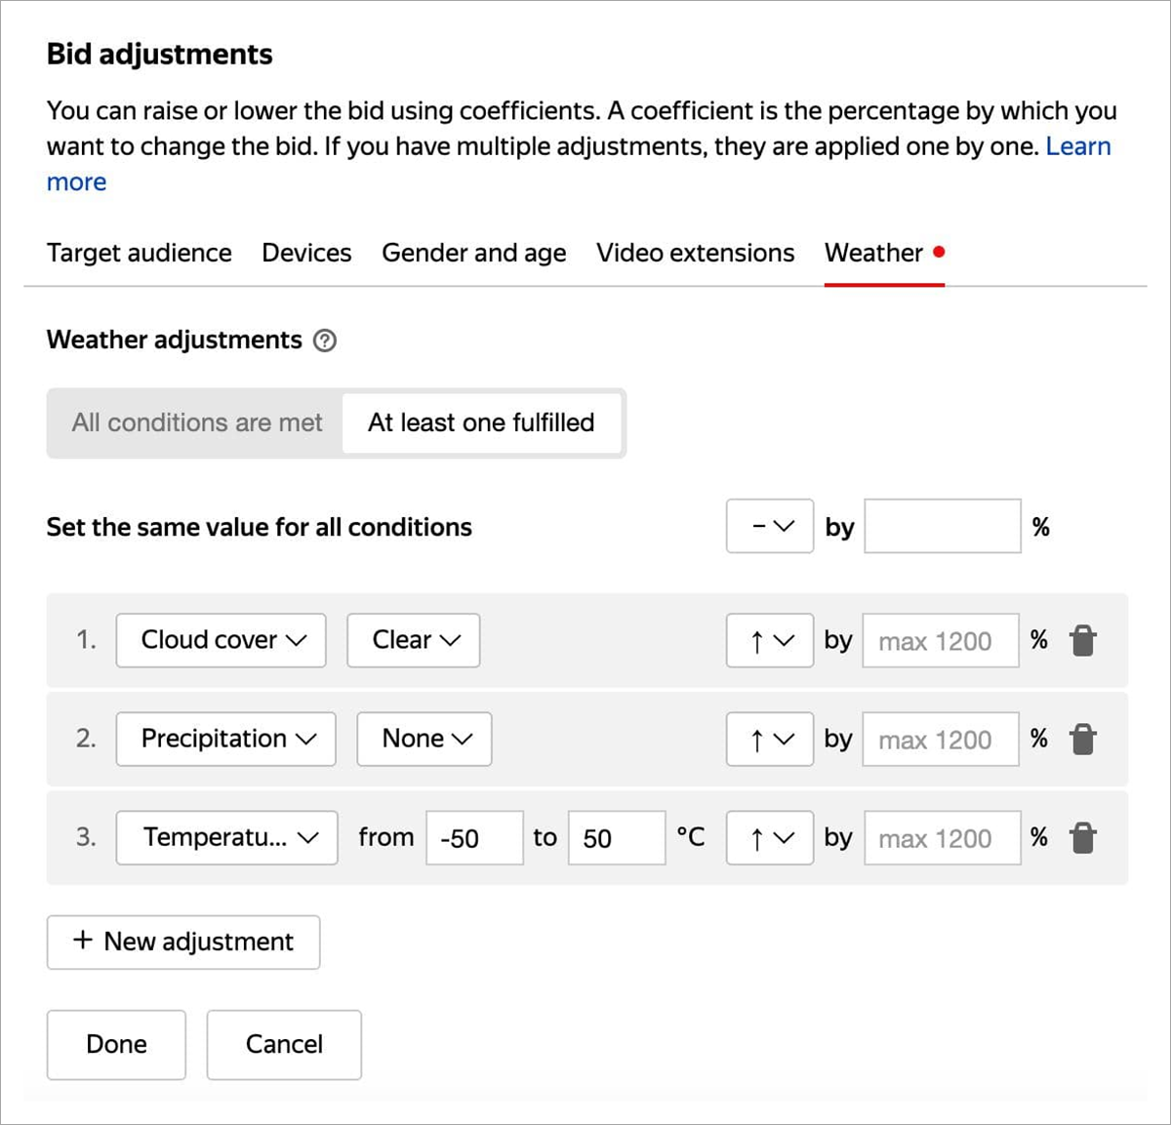
Task: Remove the Temperature adjustment via trash icon
Action: [1083, 838]
